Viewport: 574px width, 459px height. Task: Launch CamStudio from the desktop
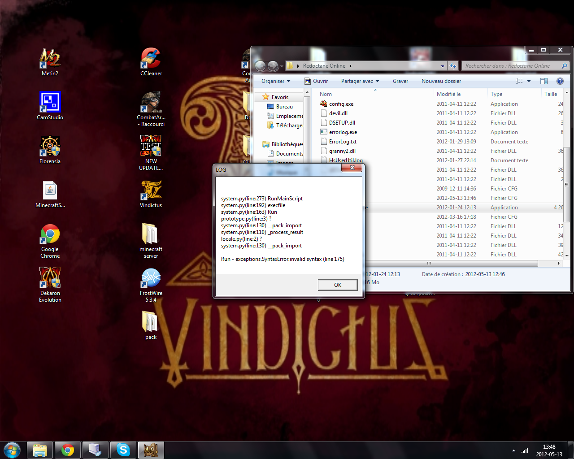click(50, 106)
